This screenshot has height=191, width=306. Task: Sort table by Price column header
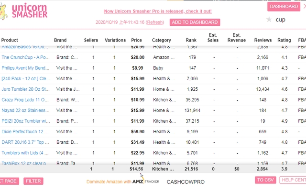pos(136,40)
